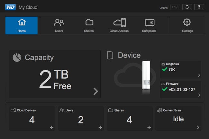Click the Cloud Devices count 4

click(32, 120)
